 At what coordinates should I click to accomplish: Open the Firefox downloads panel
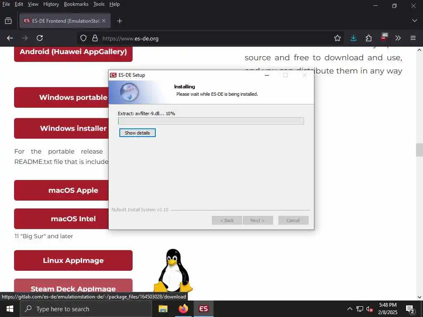coord(353,38)
